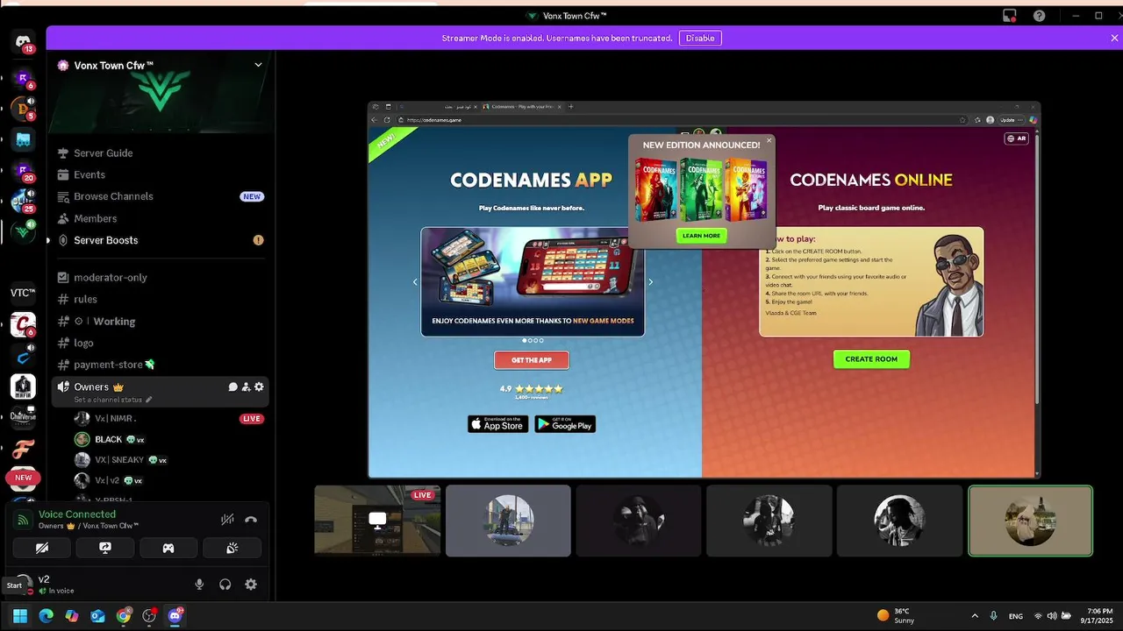Screen dimensions: 1123x631
Task: Toggle screen share button
Action: 105,548
